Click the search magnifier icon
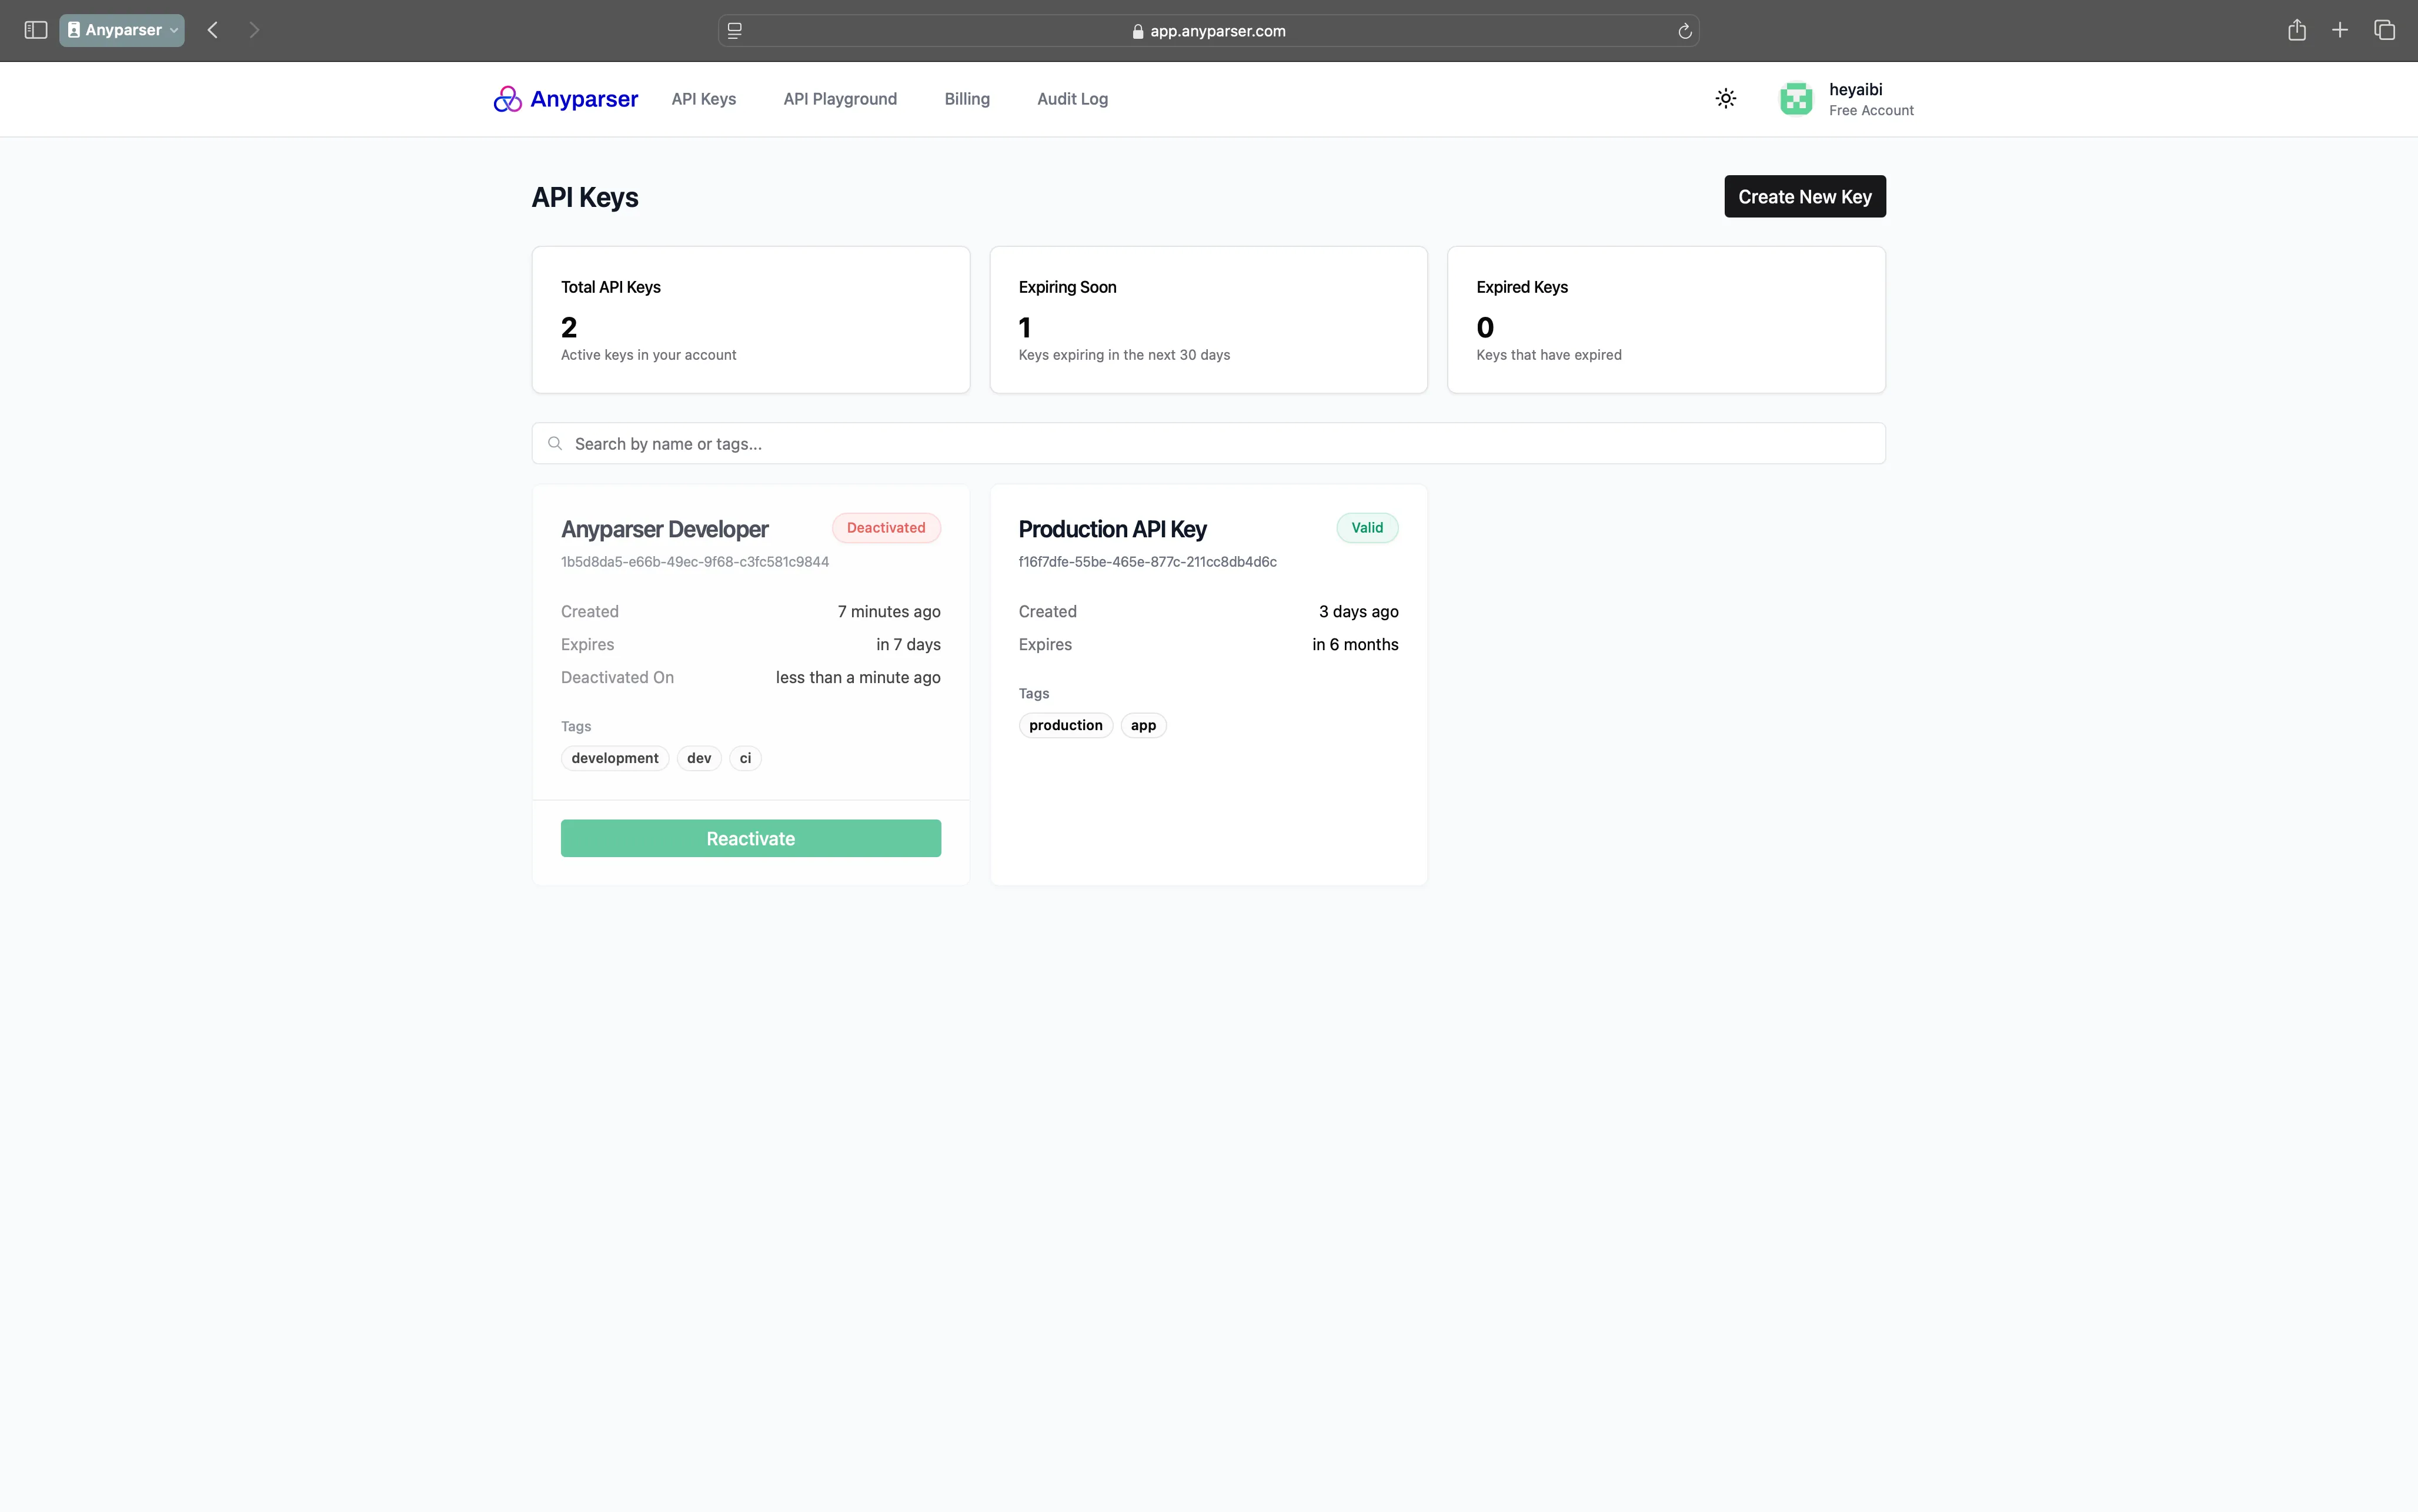 click(x=556, y=443)
